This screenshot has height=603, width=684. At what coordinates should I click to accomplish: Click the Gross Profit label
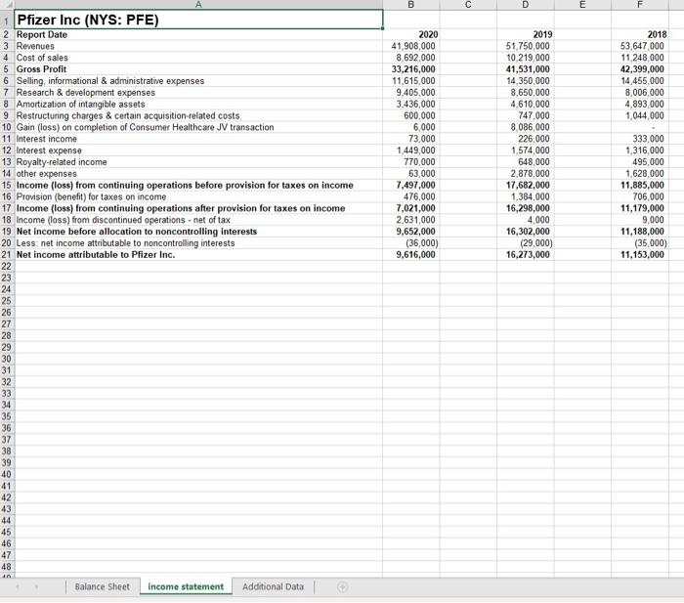198,69
